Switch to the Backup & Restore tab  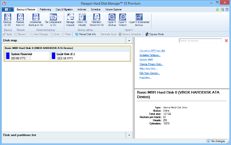26,10
